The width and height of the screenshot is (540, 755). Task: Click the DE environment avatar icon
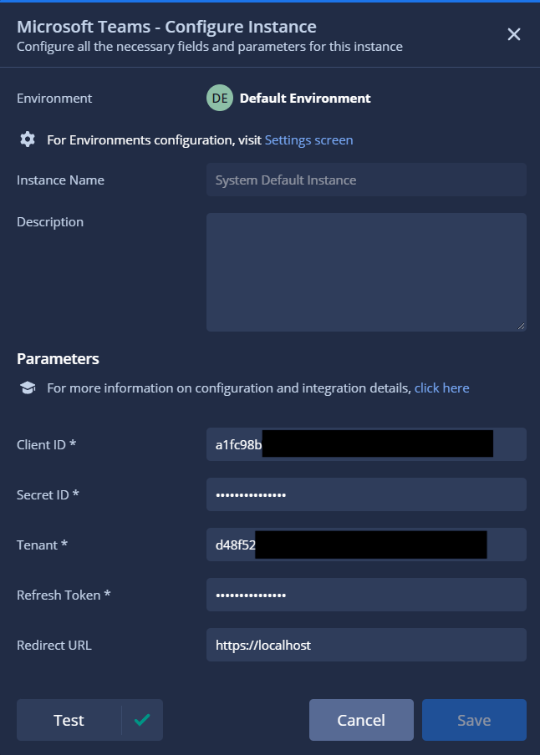click(219, 98)
